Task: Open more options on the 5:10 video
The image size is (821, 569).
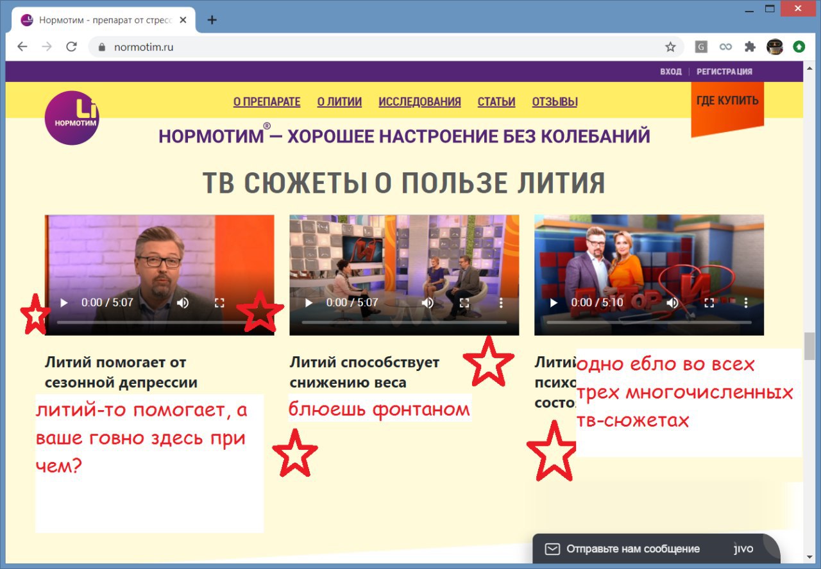Action: coord(746,302)
